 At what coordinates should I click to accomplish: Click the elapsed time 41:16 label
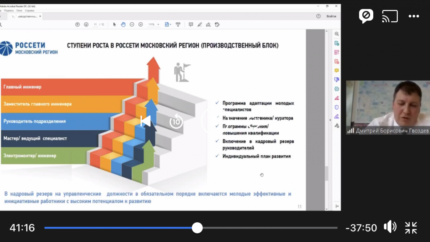tap(22, 228)
